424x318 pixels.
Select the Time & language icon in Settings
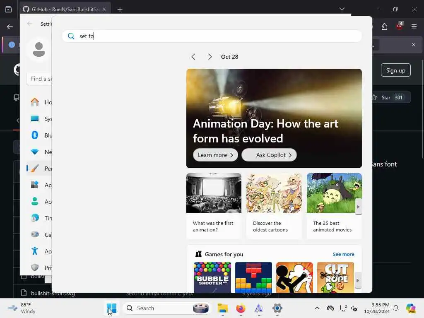click(35, 218)
